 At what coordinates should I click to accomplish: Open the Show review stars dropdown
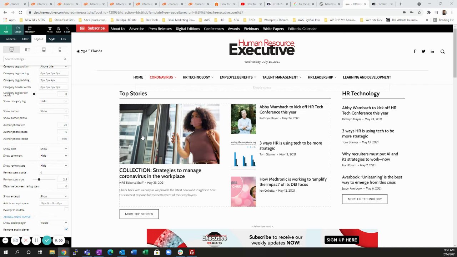point(54,166)
